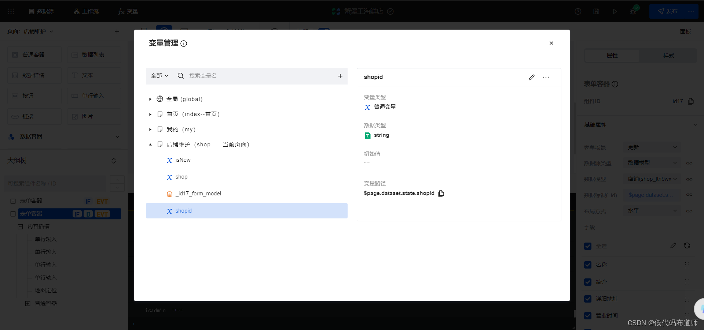This screenshot has height=330, width=704.
Task: Collapse the 基础属性 section
Action: pyautogui.click(x=695, y=125)
